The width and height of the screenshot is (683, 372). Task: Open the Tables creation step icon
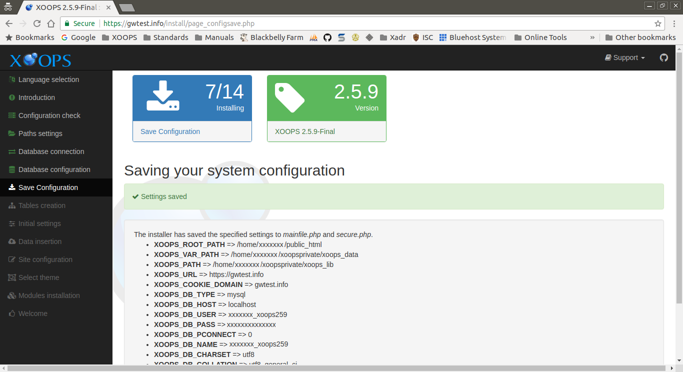(x=11, y=205)
